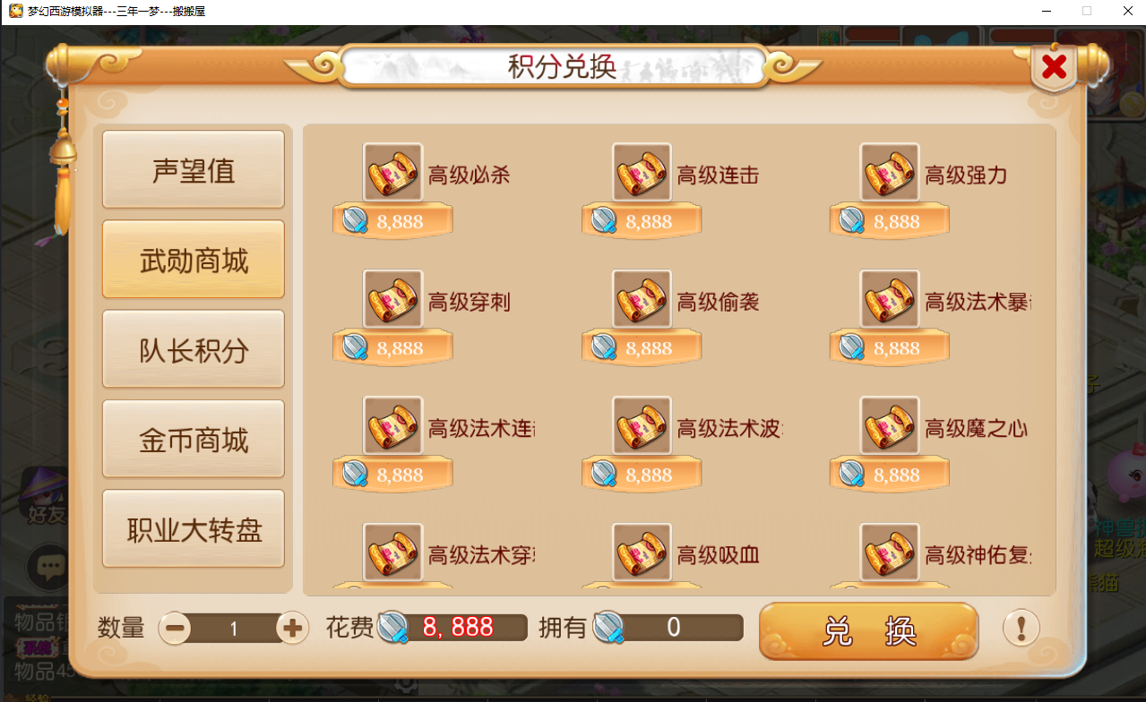Image resolution: width=1146 pixels, height=702 pixels.
Task: Click the 兑换 exchange button
Action: click(x=868, y=631)
